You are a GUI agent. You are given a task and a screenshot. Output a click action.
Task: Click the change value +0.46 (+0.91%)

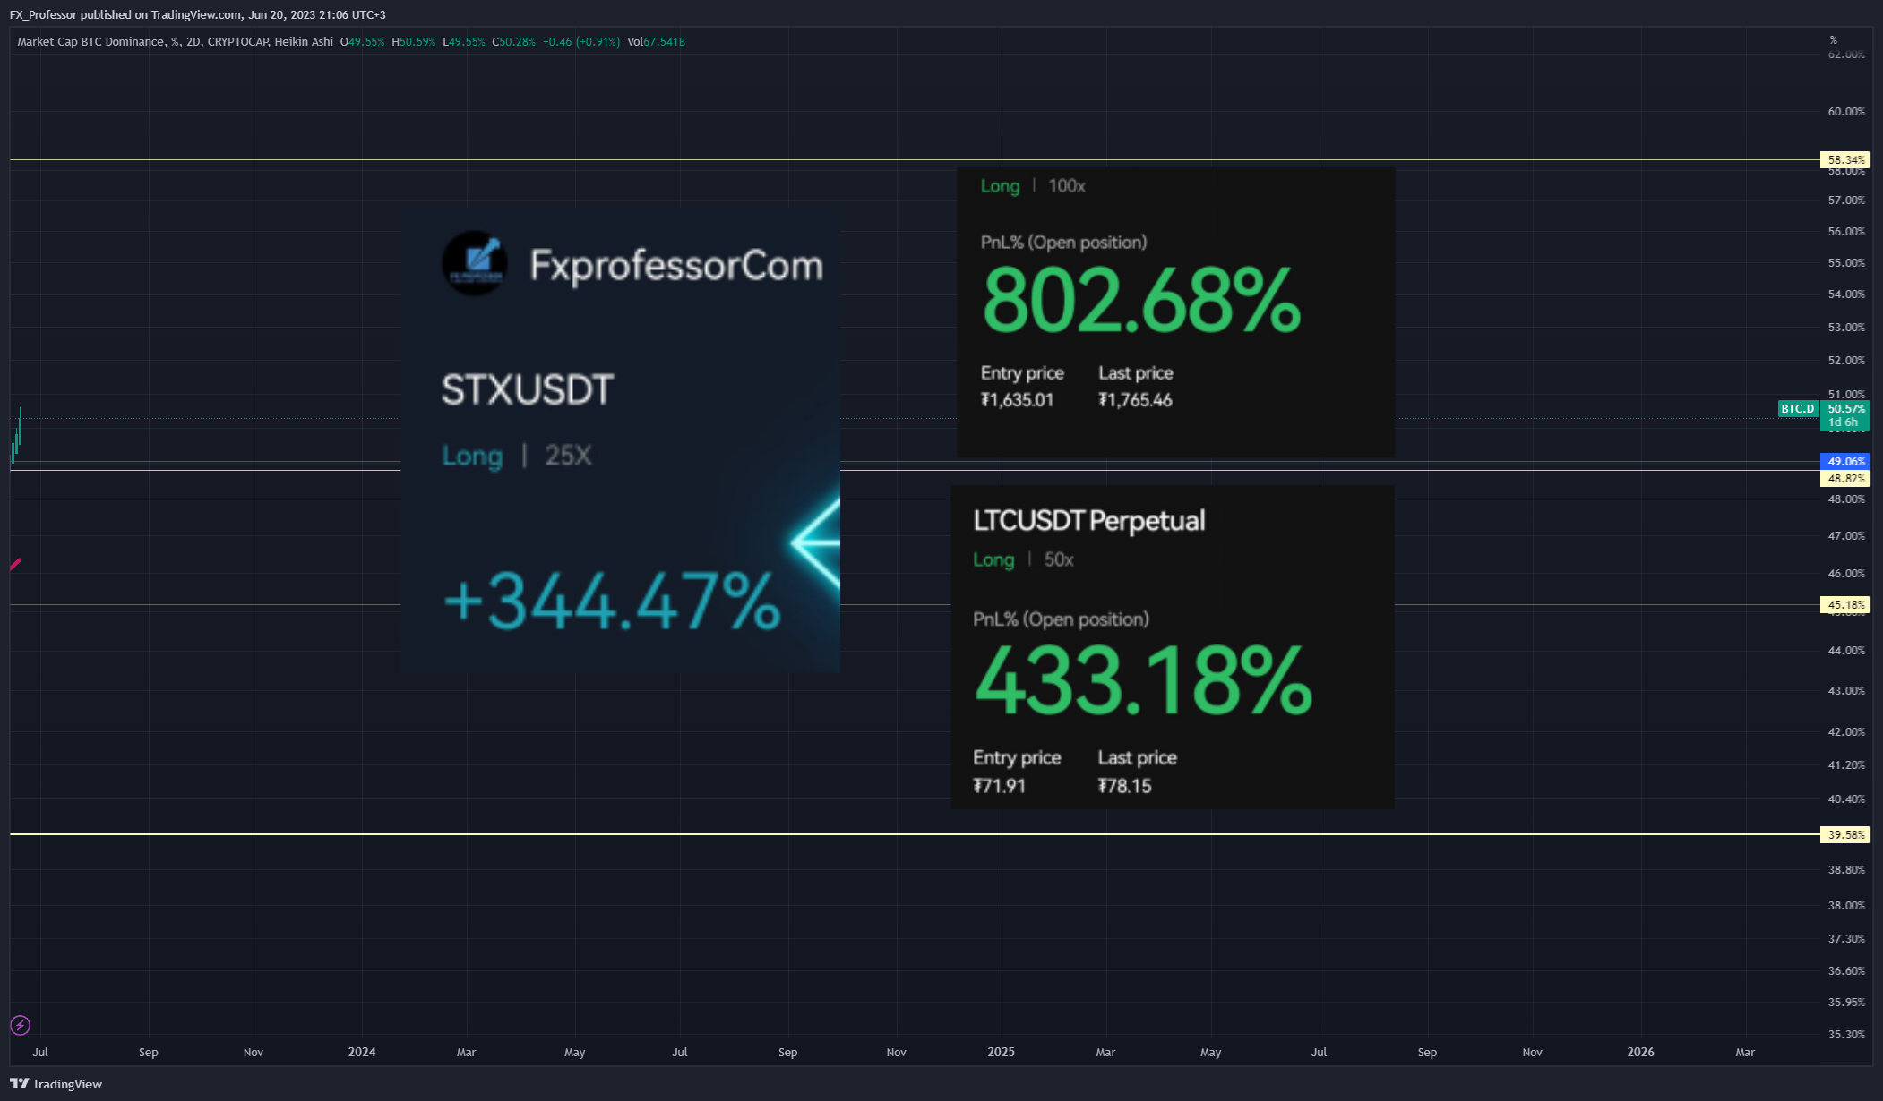[x=581, y=42]
